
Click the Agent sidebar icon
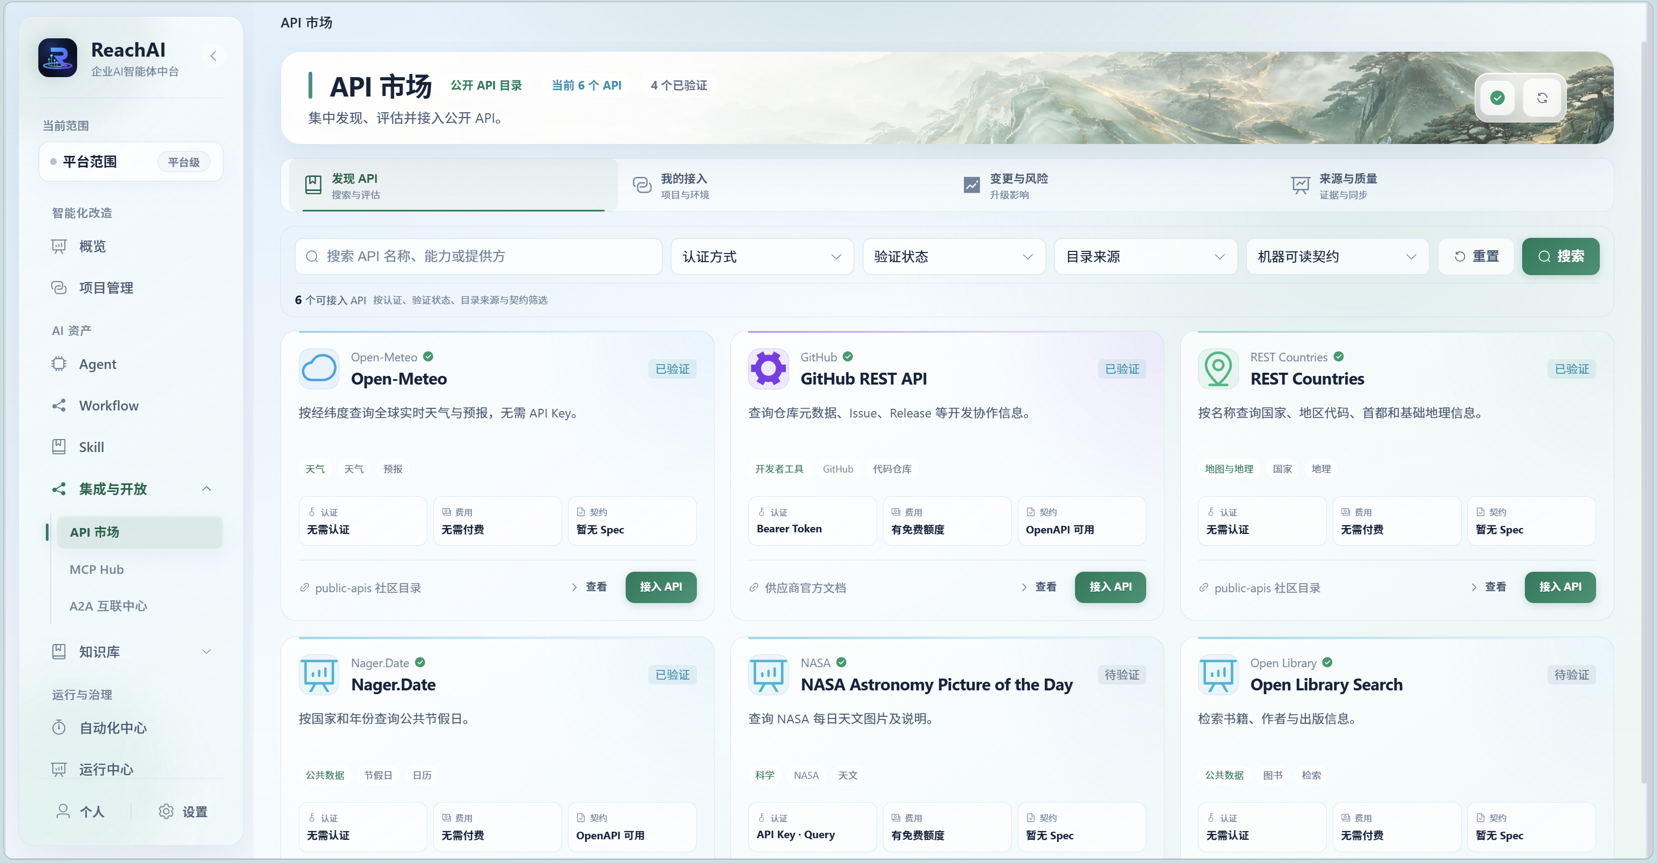tap(59, 364)
